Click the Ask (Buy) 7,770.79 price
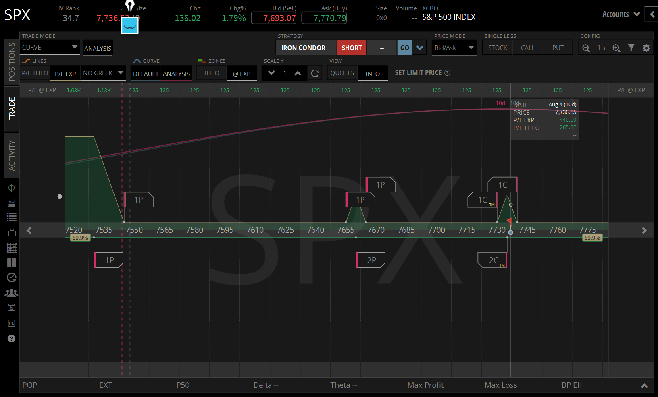Image resolution: width=658 pixels, height=397 pixels. (x=324, y=18)
